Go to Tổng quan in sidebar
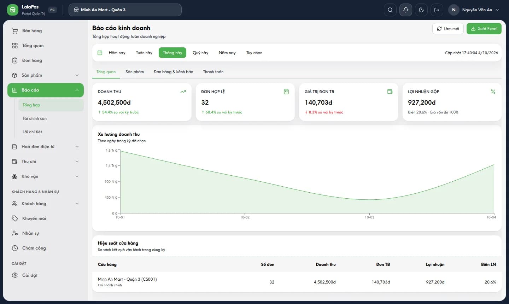This screenshot has width=509, height=304. 46,46
